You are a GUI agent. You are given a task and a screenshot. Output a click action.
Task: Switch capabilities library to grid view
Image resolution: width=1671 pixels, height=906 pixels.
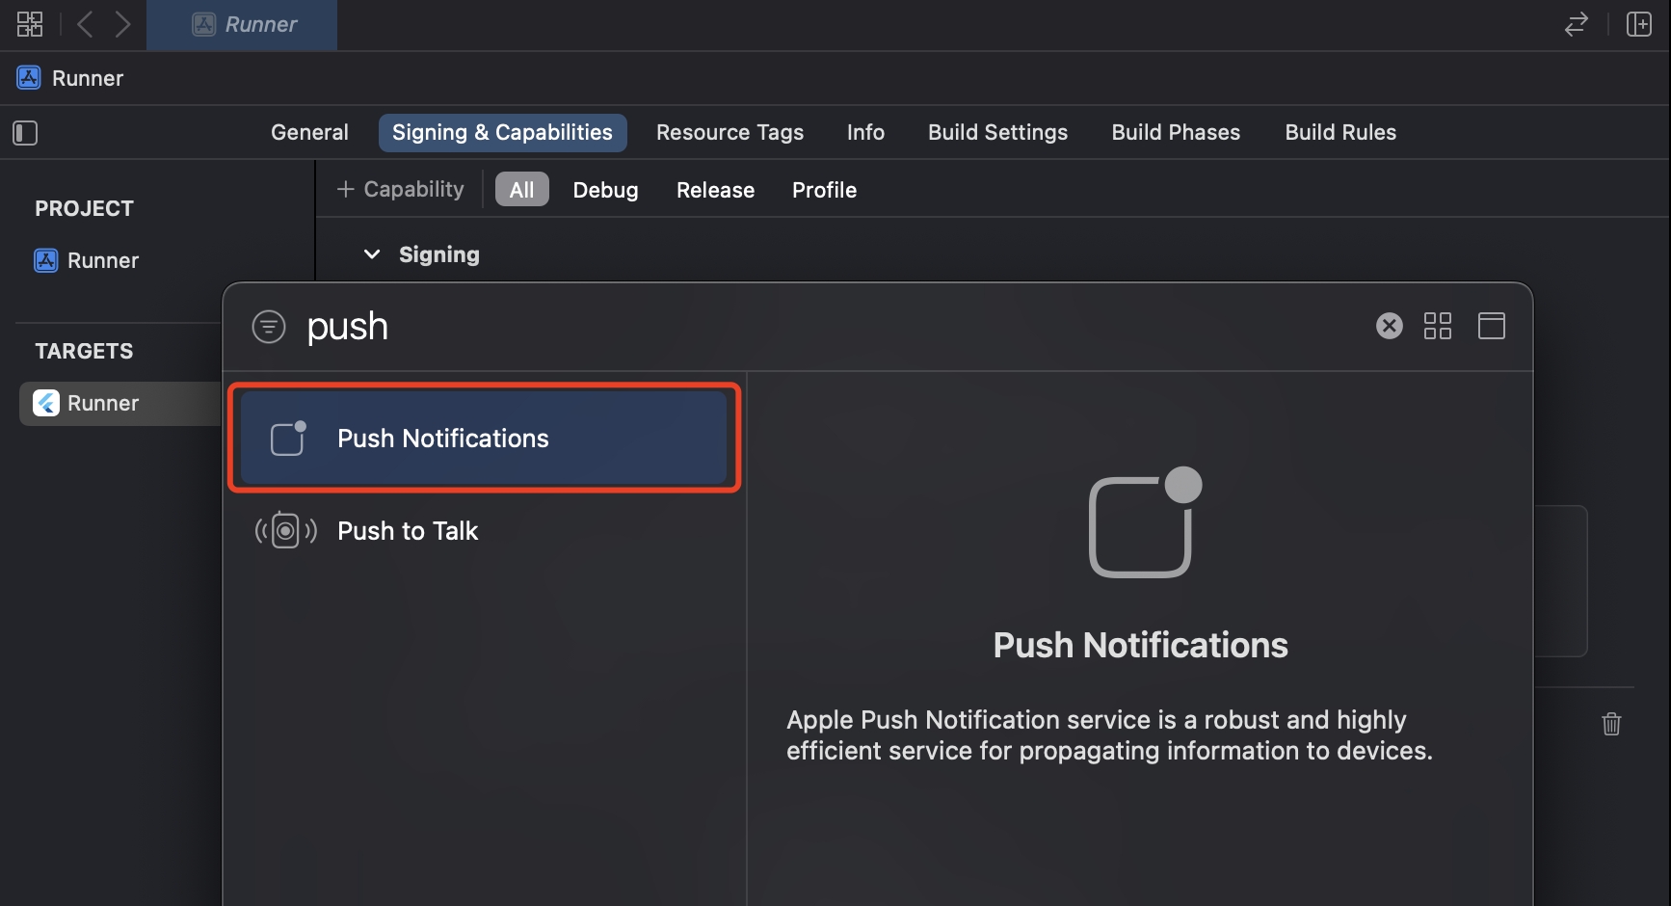1437,326
